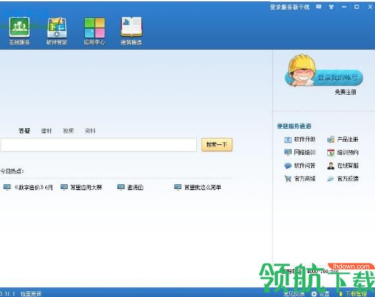Click the 产品注册 product registration icon
Image resolution: width=375 pixels, height=297 pixels.
(x=330, y=139)
